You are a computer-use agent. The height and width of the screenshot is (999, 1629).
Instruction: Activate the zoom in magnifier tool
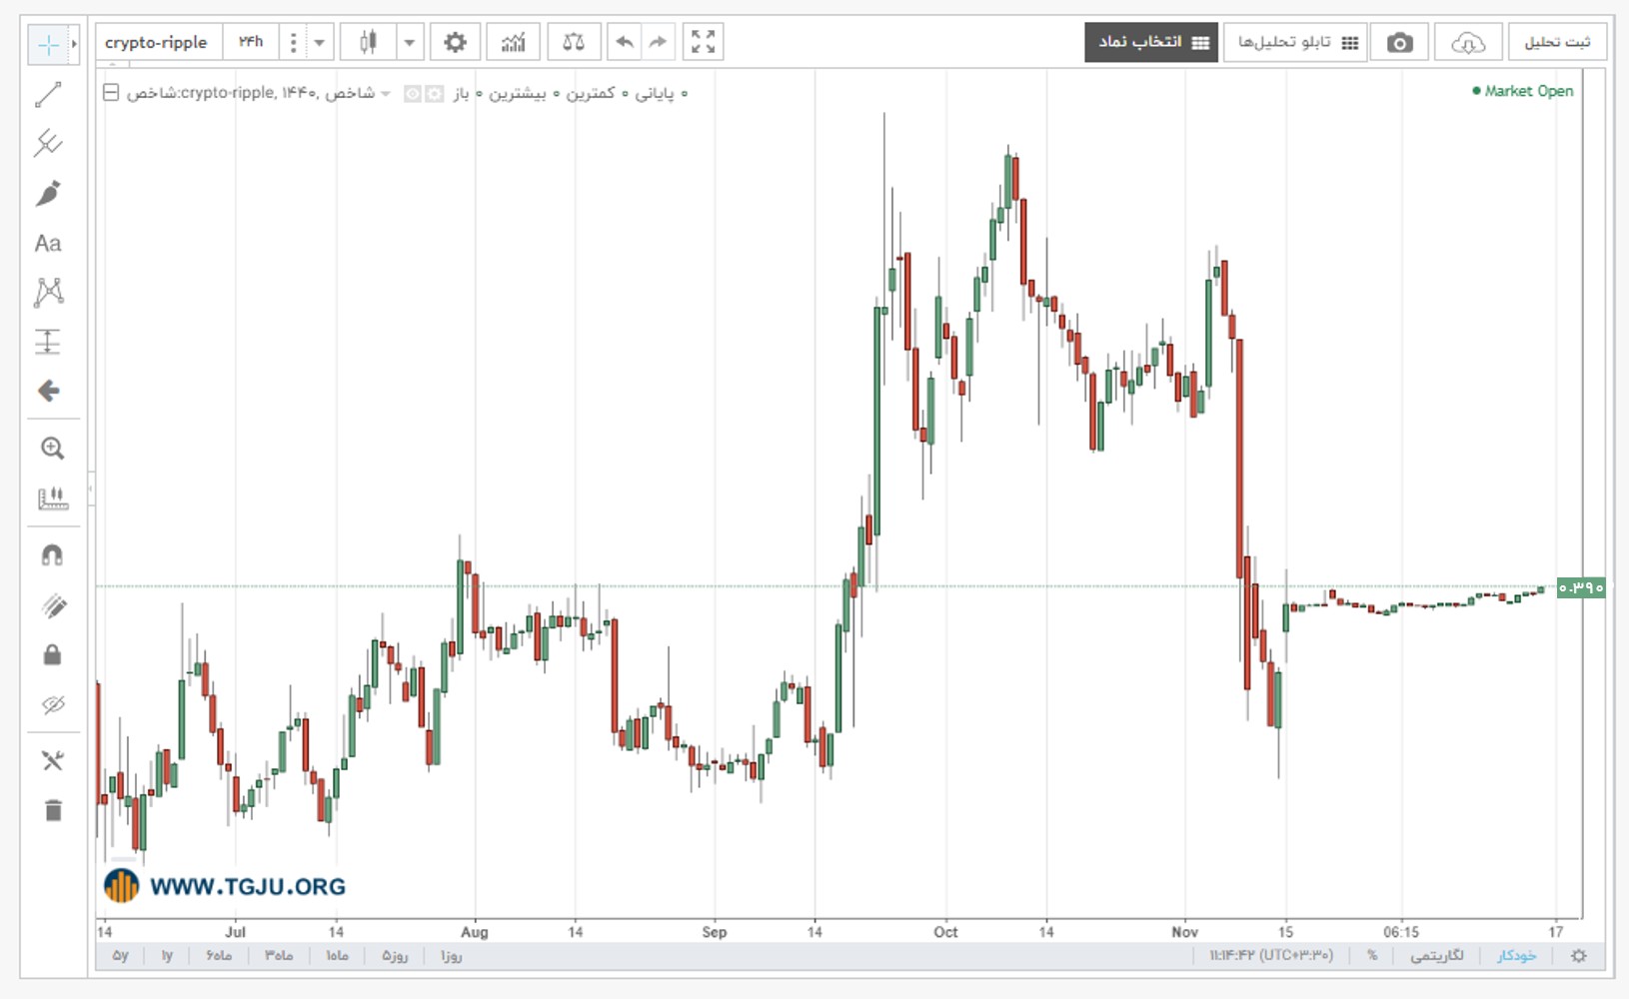coord(52,449)
